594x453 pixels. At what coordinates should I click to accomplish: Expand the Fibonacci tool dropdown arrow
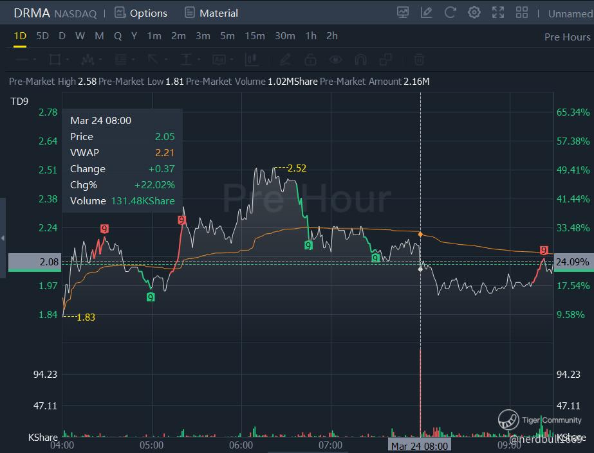133,60
